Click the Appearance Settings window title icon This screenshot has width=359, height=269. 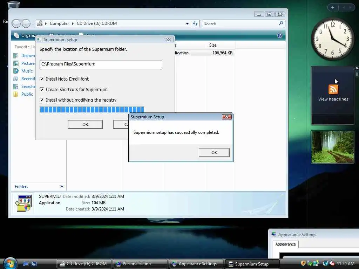click(273, 234)
